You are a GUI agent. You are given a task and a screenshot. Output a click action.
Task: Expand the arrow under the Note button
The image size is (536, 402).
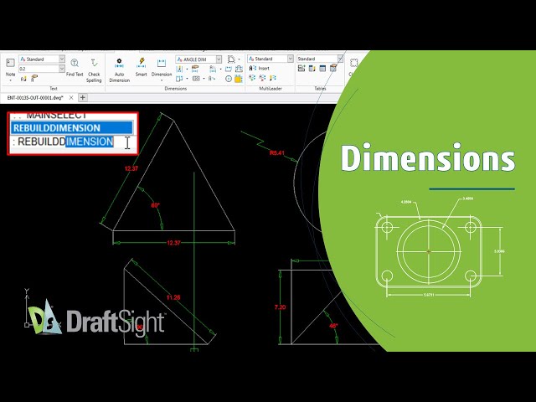point(10,80)
